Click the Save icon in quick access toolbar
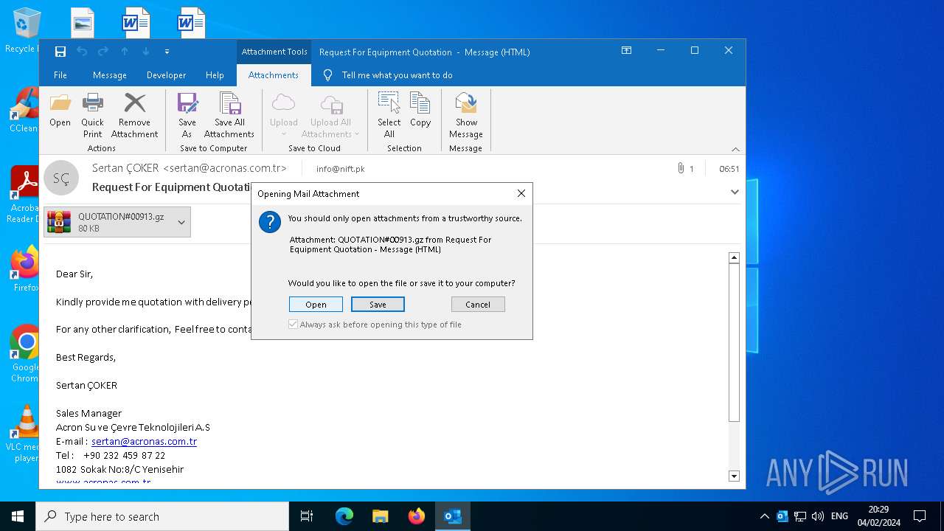 (60, 52)
